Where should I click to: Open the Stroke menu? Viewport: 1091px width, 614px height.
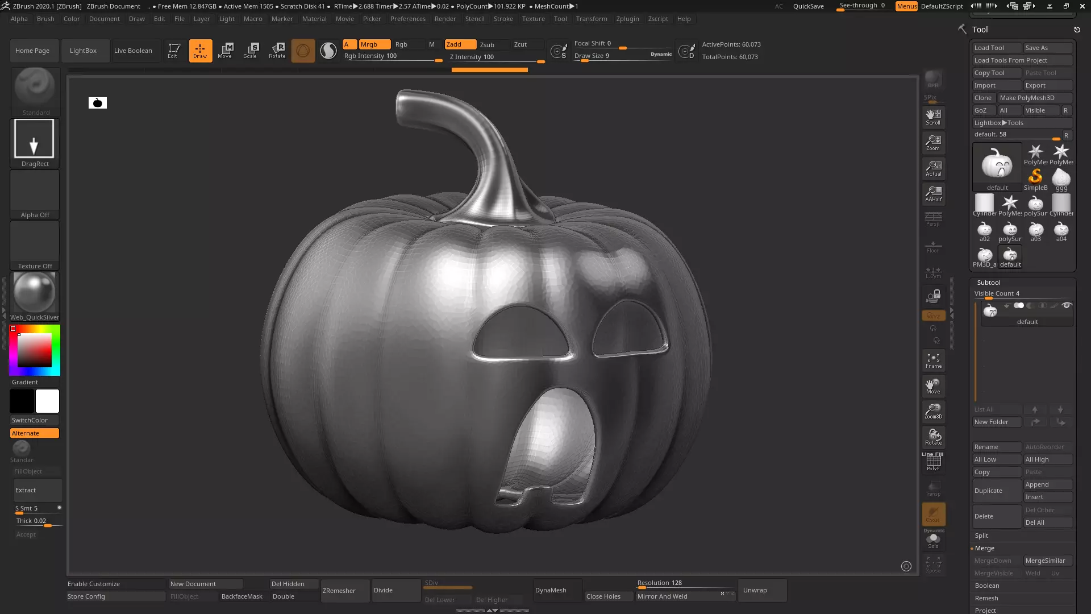coord(503,19)
